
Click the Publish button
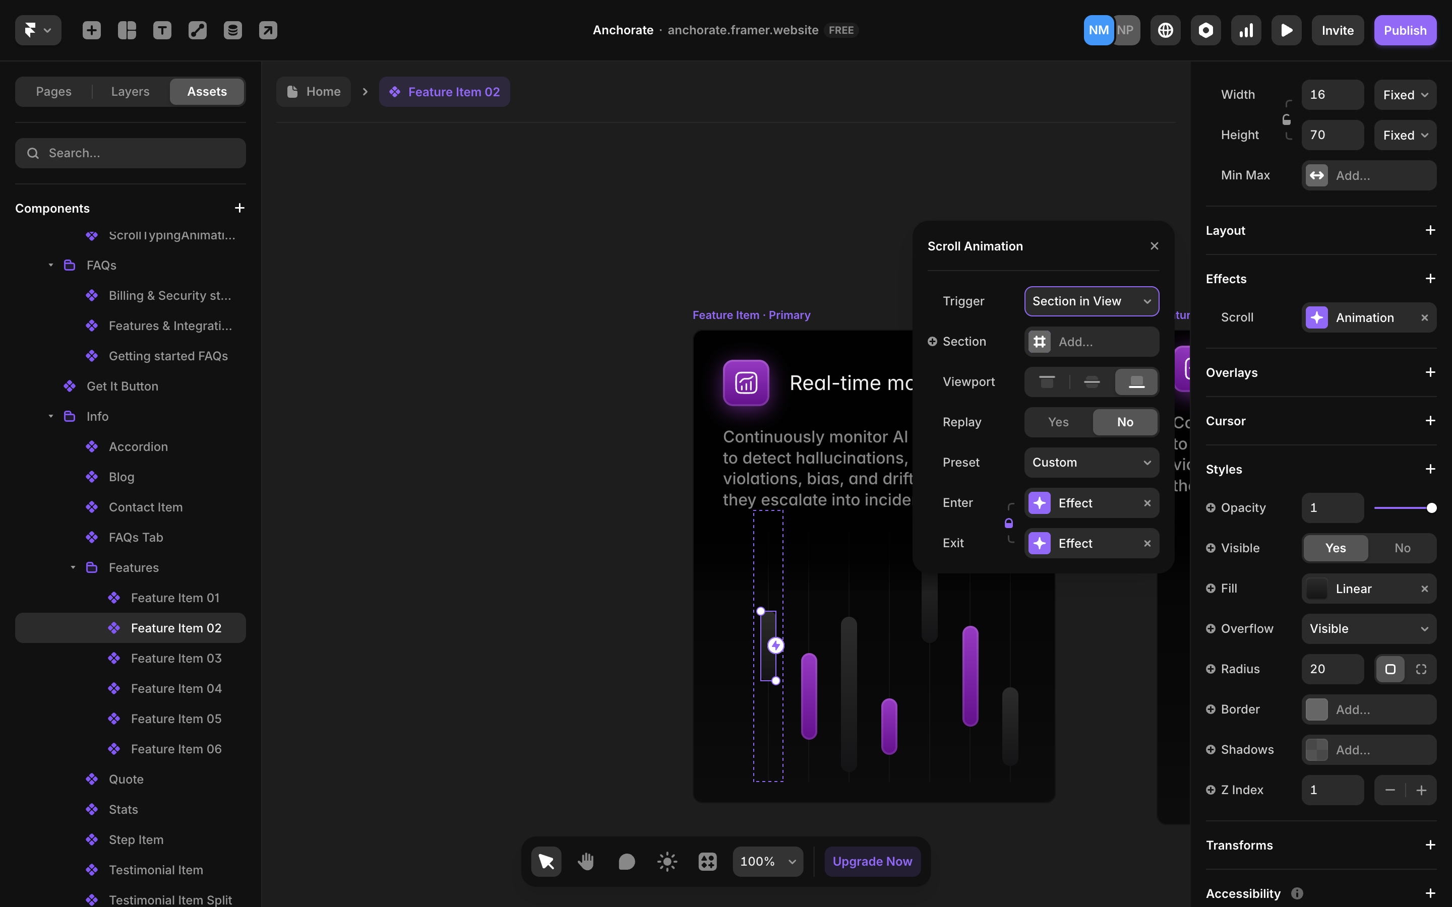pos(1405,30)
